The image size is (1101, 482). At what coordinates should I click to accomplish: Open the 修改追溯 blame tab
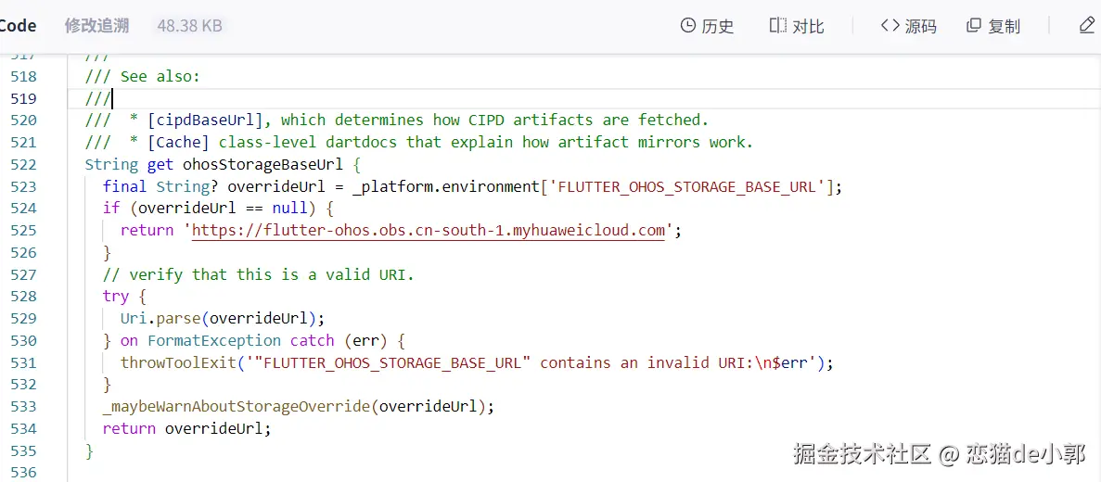[x=96, y=26]
